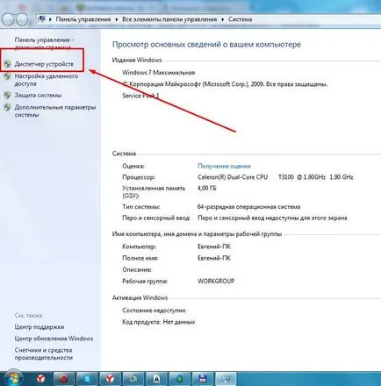Click the forward navigation arrow button
The height and width of the screenshot is (386, 381).
[x=22, y=19]
